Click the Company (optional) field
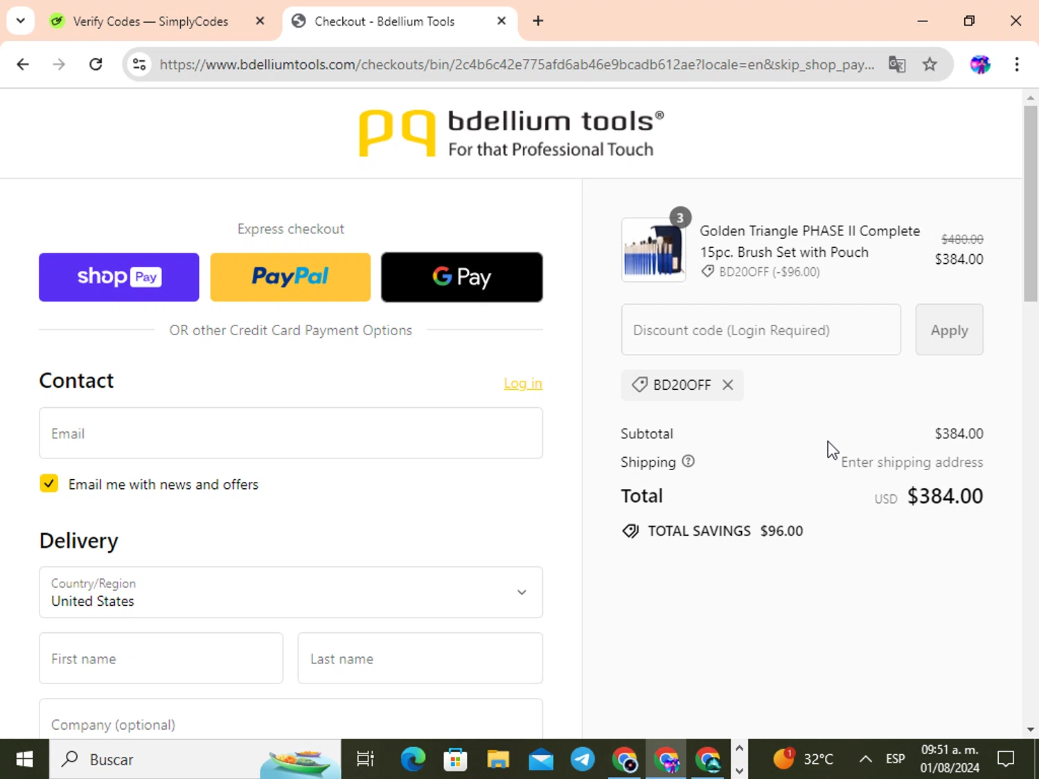Viewport: 1039px width, 779px height. 291,720
